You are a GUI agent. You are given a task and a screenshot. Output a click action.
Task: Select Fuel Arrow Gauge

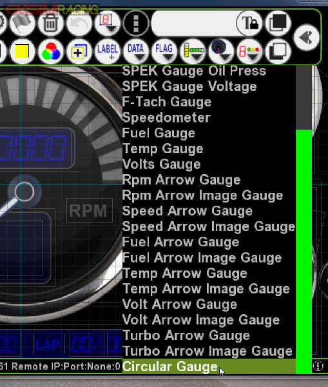click(x=209, y=242)
